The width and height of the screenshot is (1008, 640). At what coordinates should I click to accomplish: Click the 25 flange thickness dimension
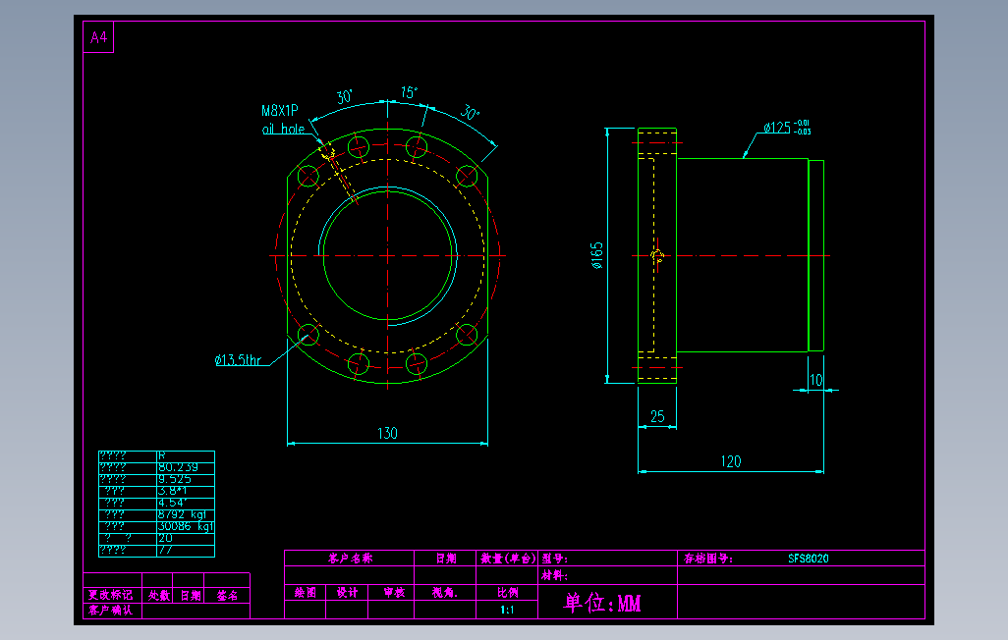coord(658,416)
